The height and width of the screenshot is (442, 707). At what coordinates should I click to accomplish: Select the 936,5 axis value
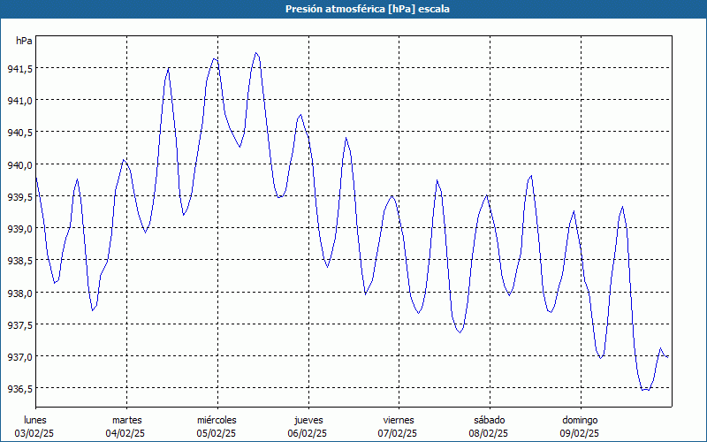(x=19, y=389)
